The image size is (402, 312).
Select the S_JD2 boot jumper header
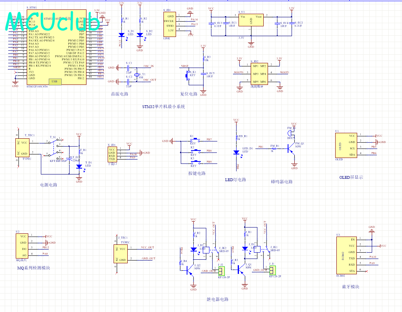pos(259,74)
